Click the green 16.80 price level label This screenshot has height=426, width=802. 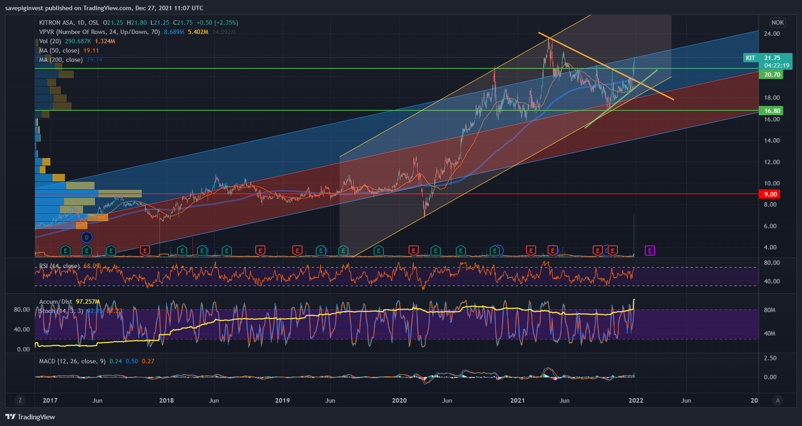[772, 111]
